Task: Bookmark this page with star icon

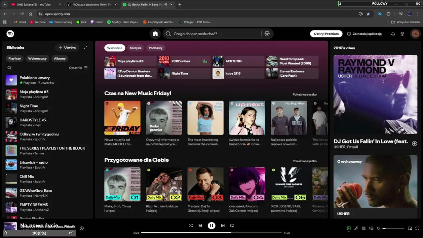Action: 368,14
